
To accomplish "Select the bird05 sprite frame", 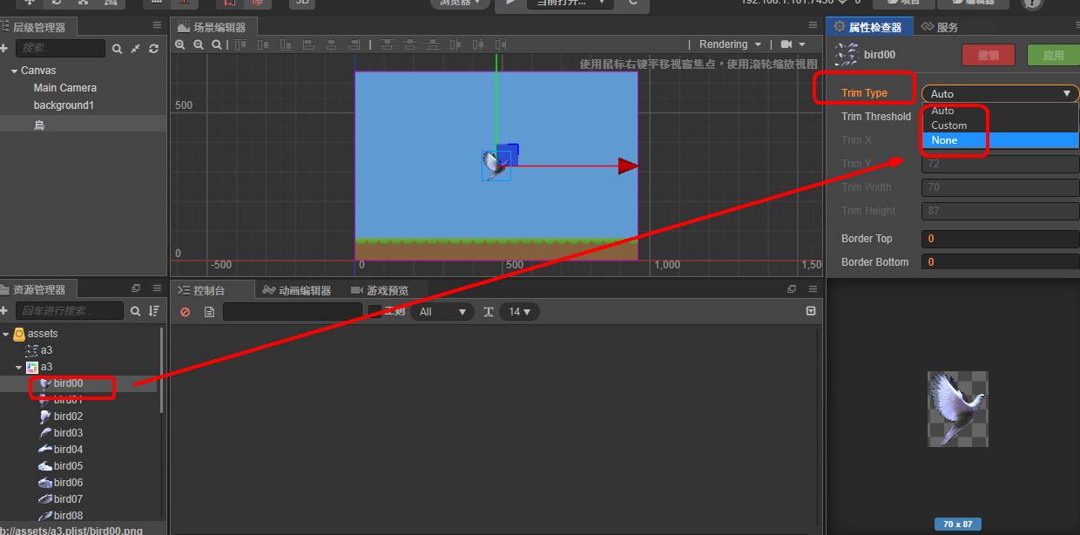I will pyautogui.click(x=68, y=466).
